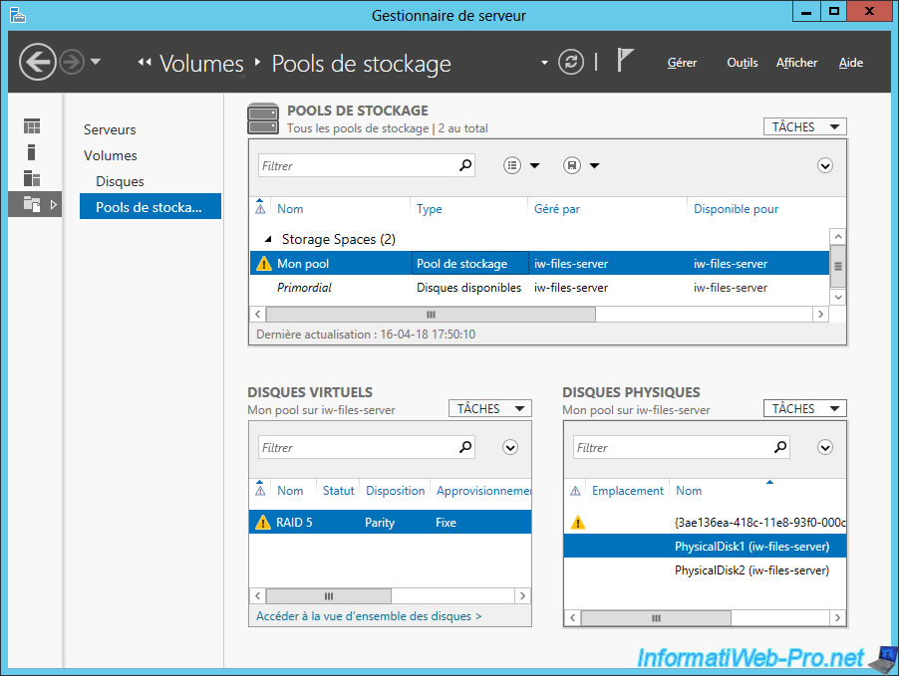Collapse the Storage Spaces group
The width and height of the screenshot is (899, 676).
(267, 240)
